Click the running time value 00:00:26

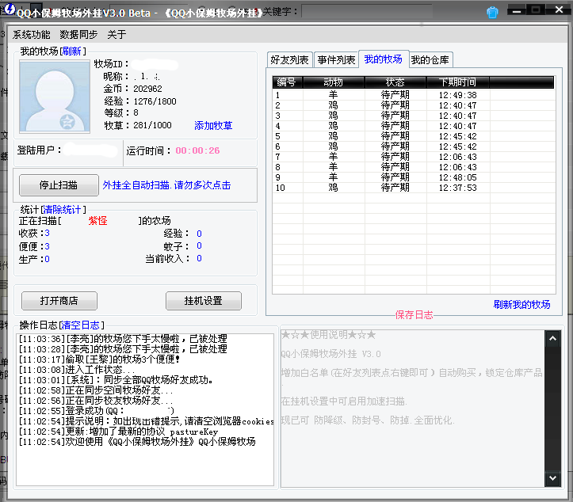[197, 150]
